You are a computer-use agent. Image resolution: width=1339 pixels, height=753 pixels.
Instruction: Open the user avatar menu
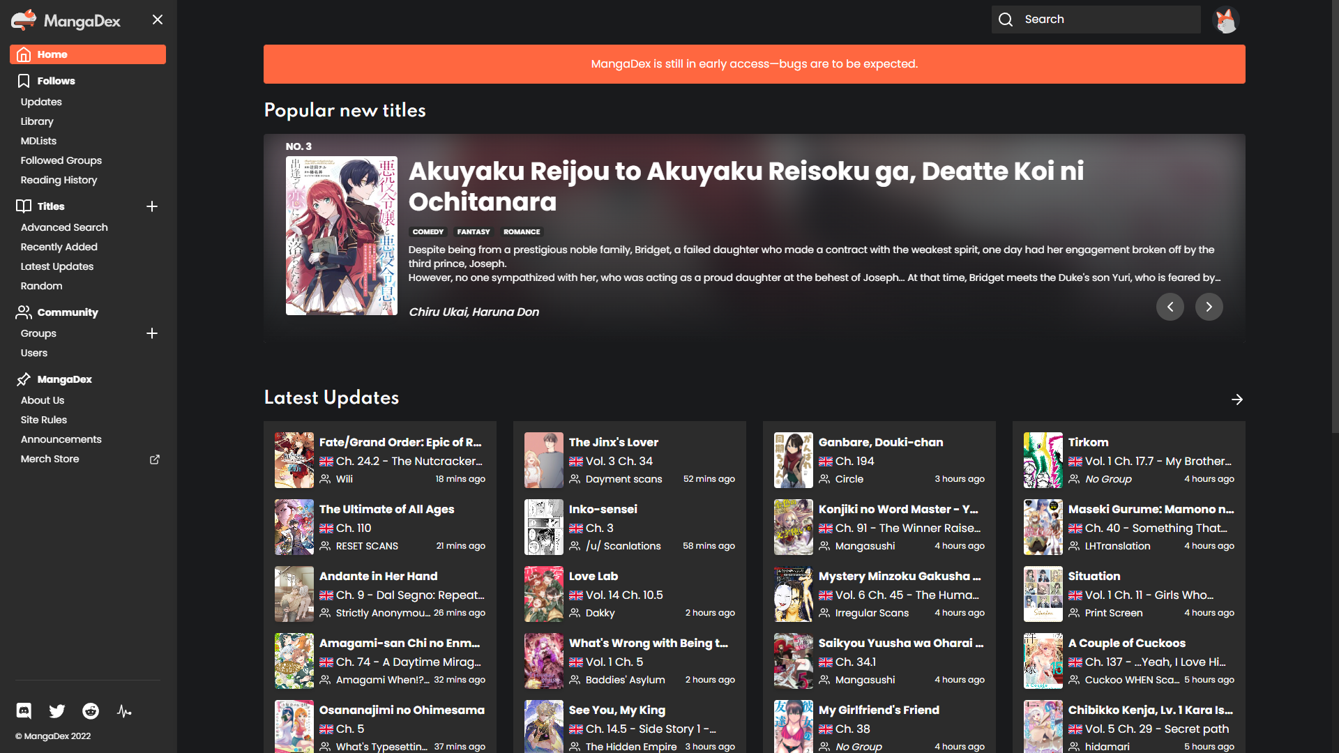(x=1226, y=20)
